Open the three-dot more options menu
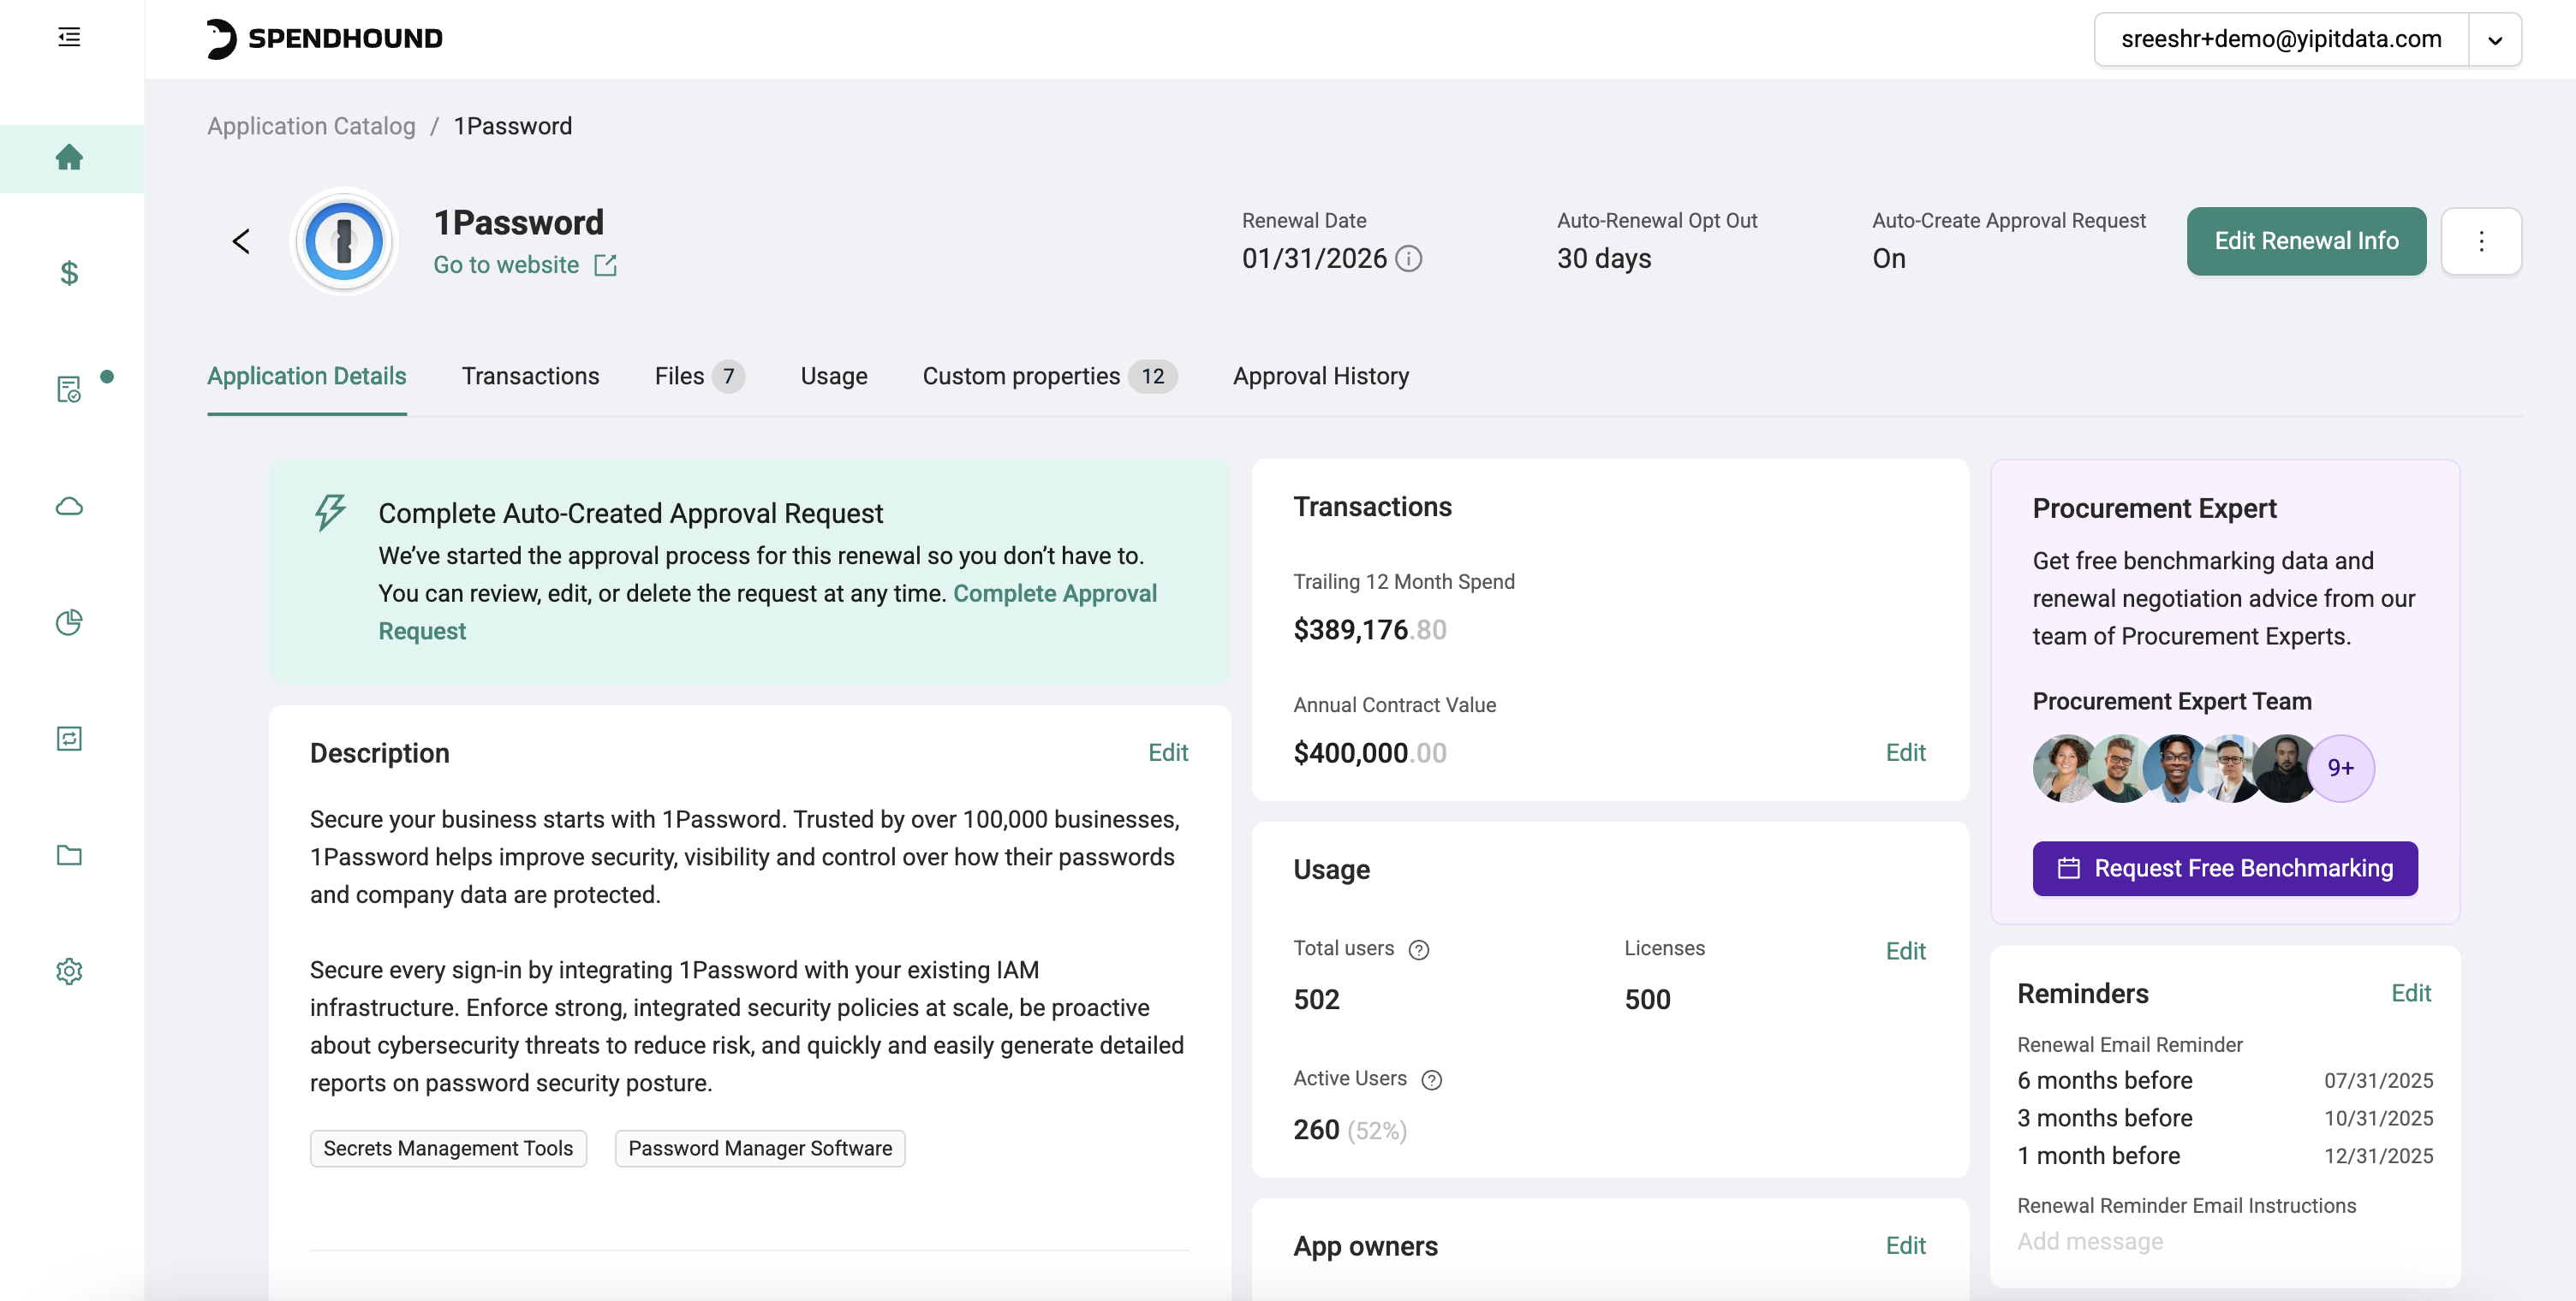The height and width of the screenshot is (1301, 2576). 2480,241
